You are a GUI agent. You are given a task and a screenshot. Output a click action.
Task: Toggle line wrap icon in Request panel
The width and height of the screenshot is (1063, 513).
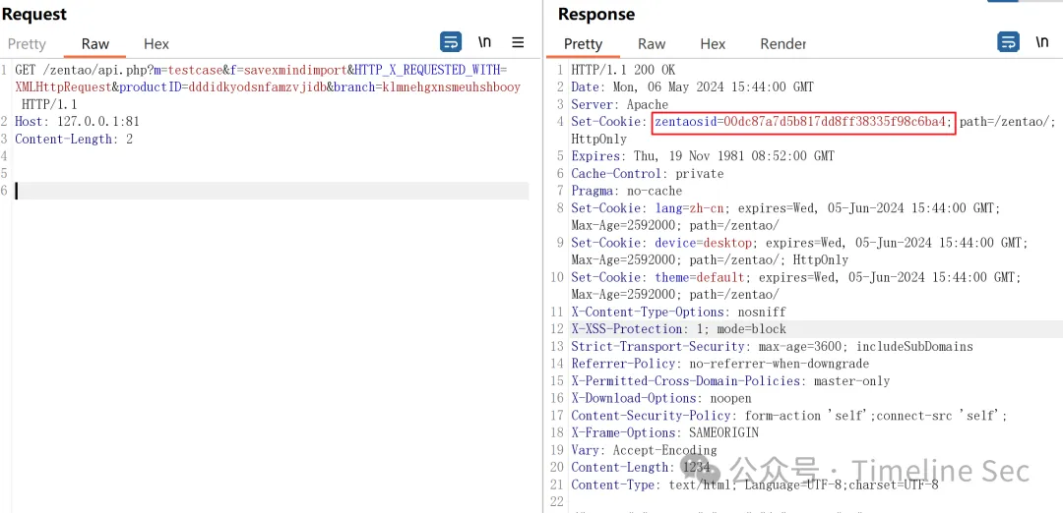451,42
